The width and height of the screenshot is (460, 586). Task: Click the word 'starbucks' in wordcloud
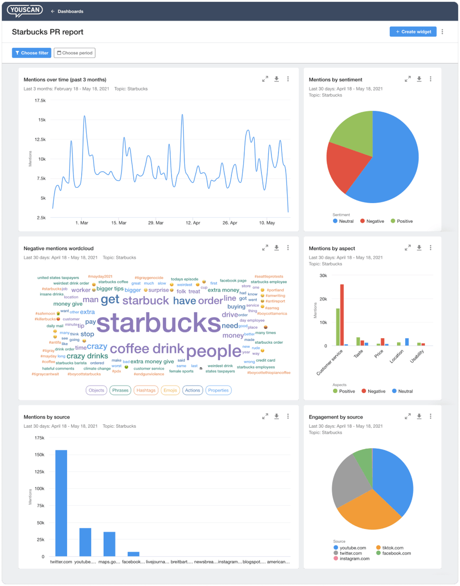(158, 322)
